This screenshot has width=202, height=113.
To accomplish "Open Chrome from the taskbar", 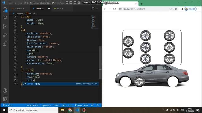I will pyautogui.click(x=70, y=110).
